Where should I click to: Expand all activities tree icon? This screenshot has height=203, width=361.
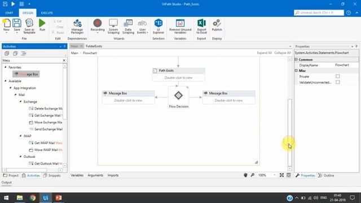[x=7, y=54]
